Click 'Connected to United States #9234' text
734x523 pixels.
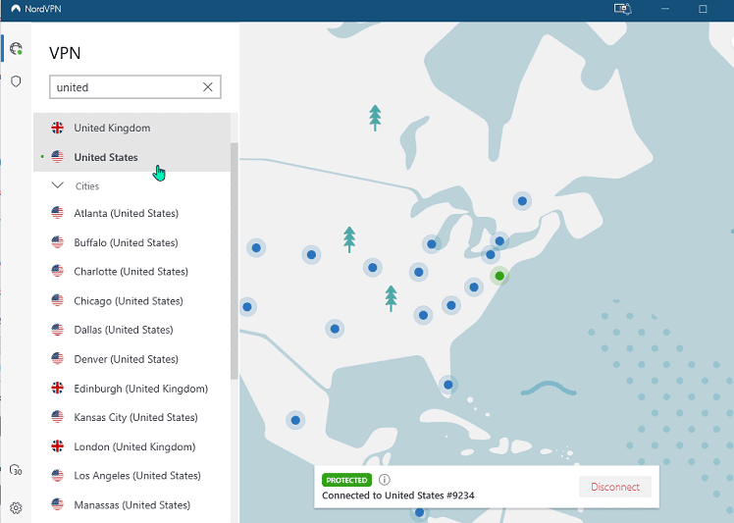[x=398, y=496]
